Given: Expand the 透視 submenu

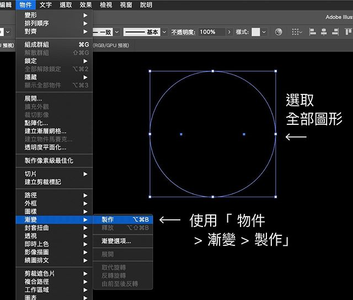Looking at the screenshot, I should 54,236.
